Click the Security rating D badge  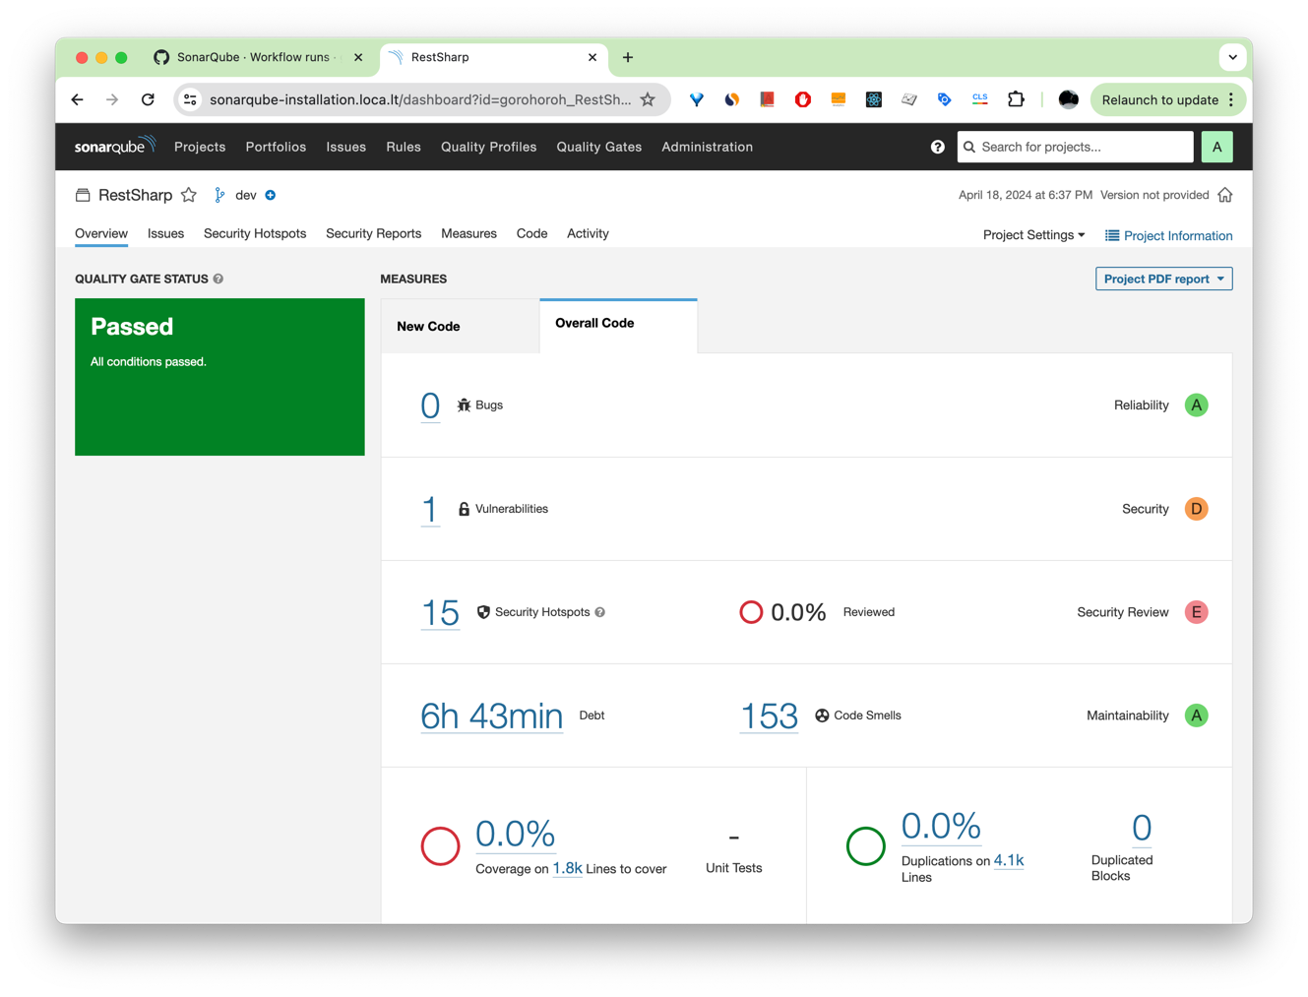[x=1196, y=509]
